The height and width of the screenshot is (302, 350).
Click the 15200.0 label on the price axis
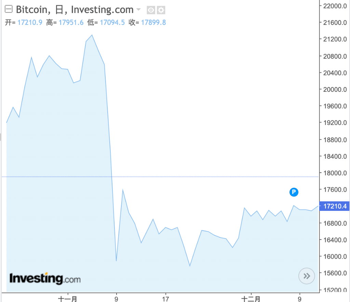(x=335, y=290)
